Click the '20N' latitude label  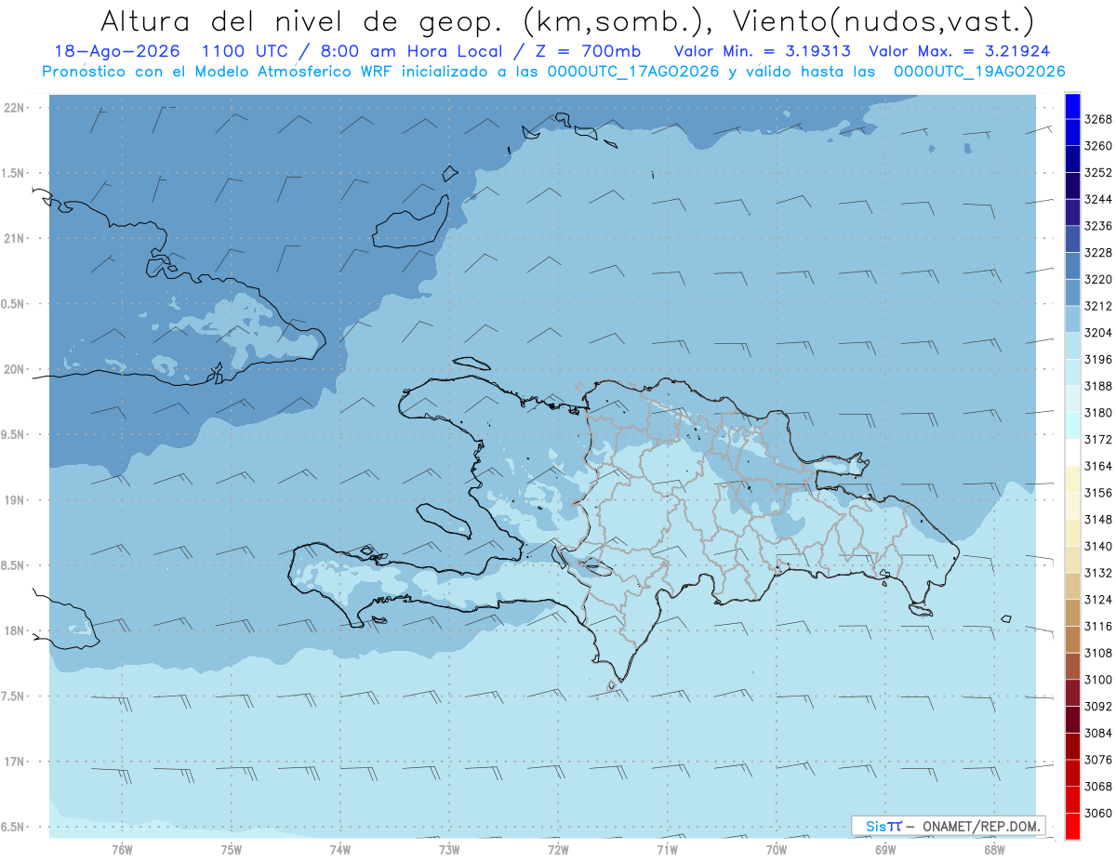[15, 369]
